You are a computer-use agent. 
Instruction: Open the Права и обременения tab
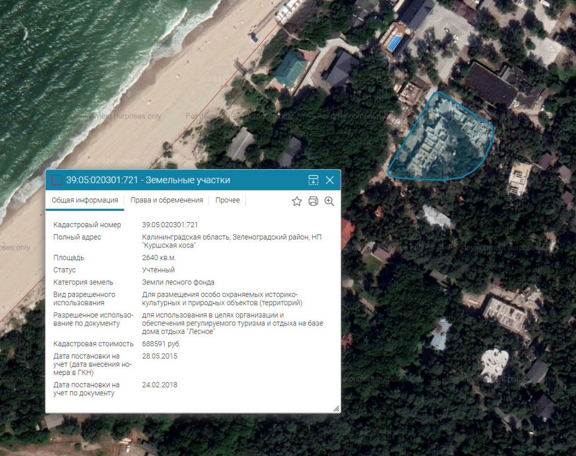coord(166,200)
